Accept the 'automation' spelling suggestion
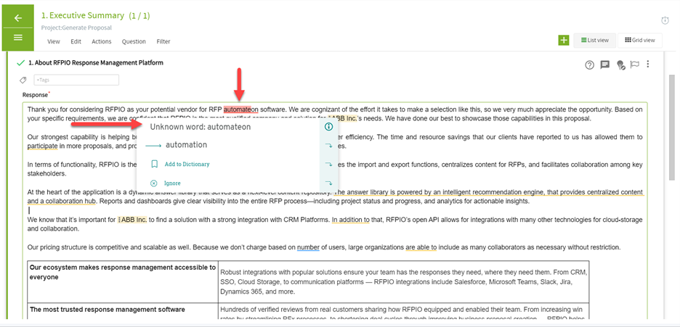Image resolution: width=680 pixels, height=327 pixels. coord(186,145)
